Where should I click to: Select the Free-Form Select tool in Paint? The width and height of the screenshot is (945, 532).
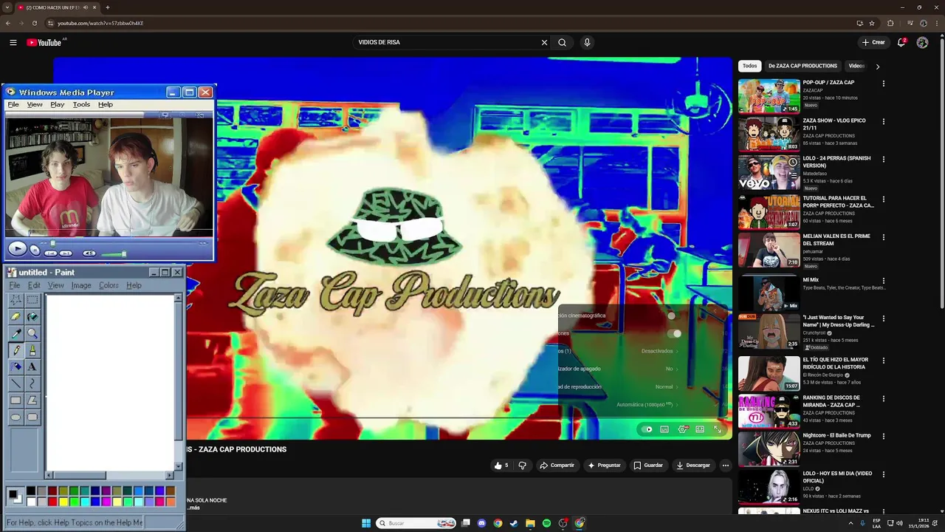16,300
